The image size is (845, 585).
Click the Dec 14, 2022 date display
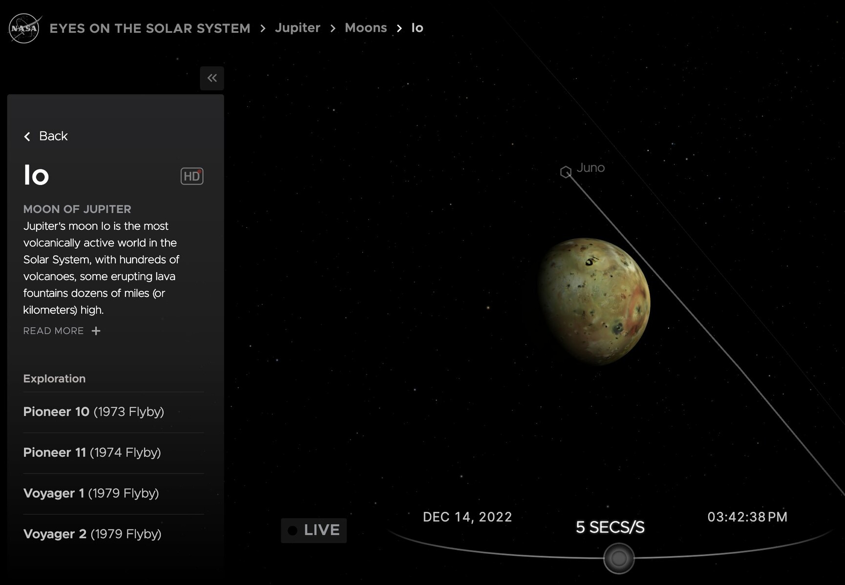tap(467, 517)
